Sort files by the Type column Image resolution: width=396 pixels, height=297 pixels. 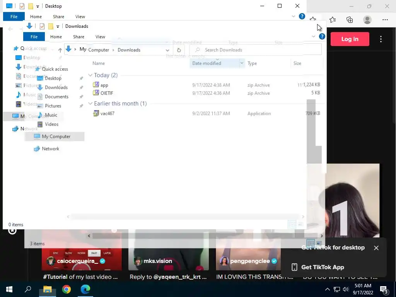coord(252,63)
